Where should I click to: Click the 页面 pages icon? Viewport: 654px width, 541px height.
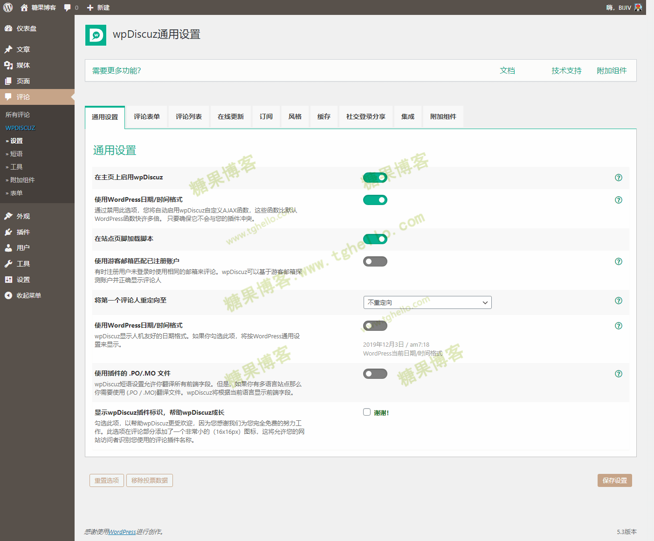(x=8, y=81)
